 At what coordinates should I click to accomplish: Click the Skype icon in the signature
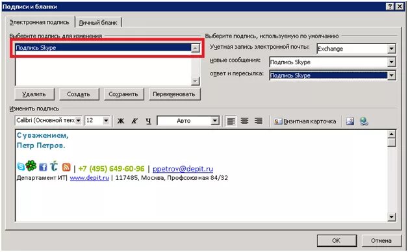[x=21, y=167]
